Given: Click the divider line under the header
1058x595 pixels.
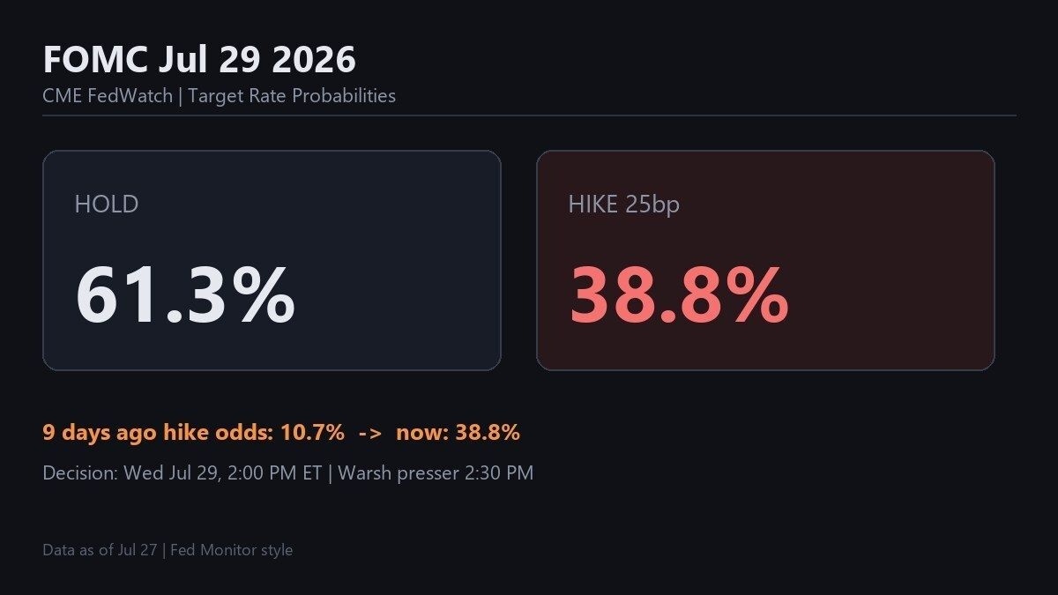Looking at the screenshot, I should pos(529,115).
